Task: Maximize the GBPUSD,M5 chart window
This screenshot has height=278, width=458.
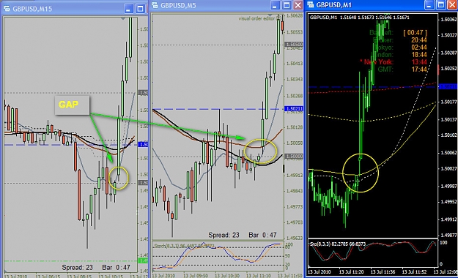Action: pyautogui.click(x=287, y=5)
